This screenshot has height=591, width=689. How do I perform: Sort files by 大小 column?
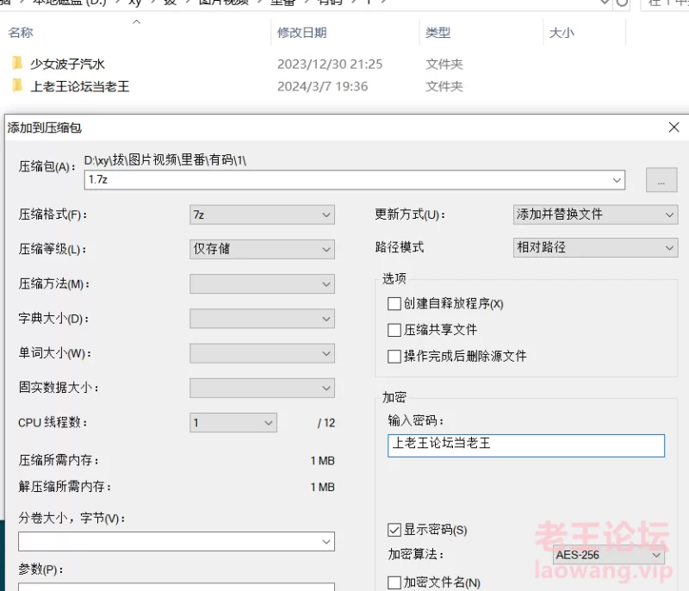click(x=562, y=33)
